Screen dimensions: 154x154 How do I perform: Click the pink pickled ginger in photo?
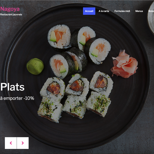tap(124, 64)
